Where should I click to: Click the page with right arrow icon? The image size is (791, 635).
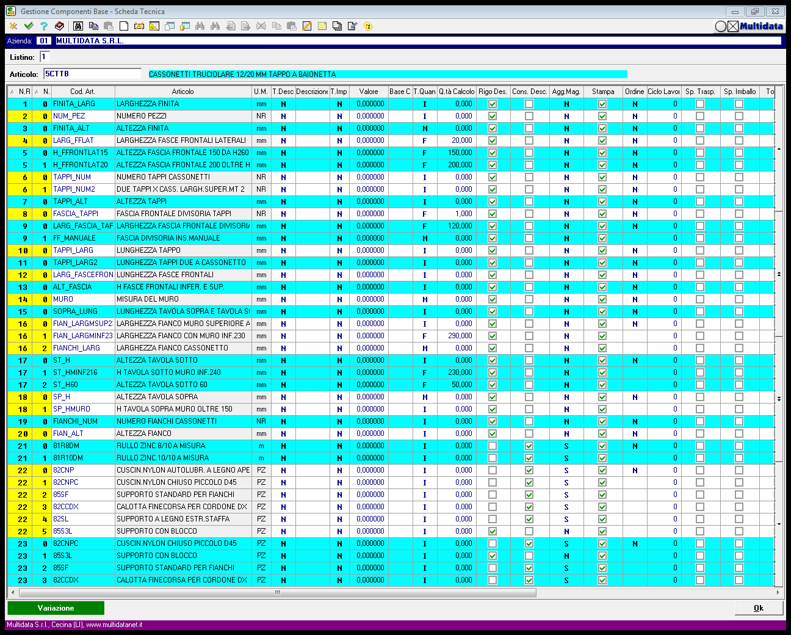[246, 26]
